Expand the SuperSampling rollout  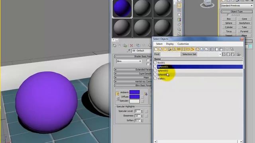coord(133,73)
